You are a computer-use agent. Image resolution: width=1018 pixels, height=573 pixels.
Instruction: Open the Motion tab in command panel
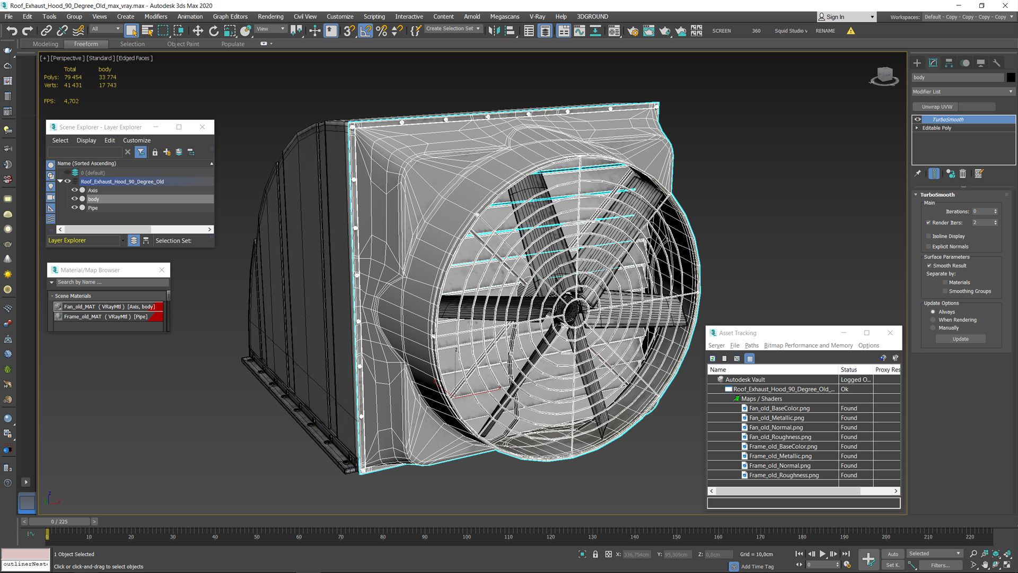965,63
